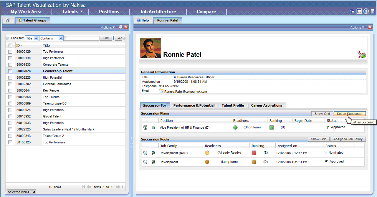Check the Key People row checkbox

[10, 91]
